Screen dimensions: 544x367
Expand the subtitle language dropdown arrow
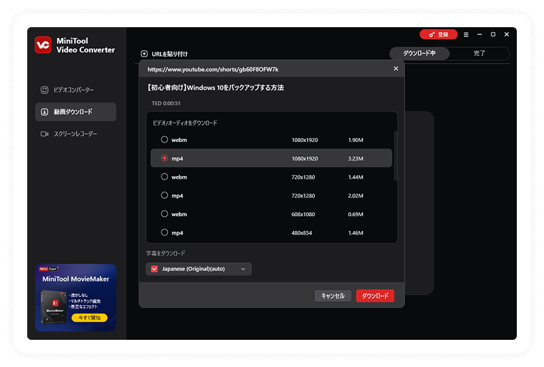click(243, 269)
